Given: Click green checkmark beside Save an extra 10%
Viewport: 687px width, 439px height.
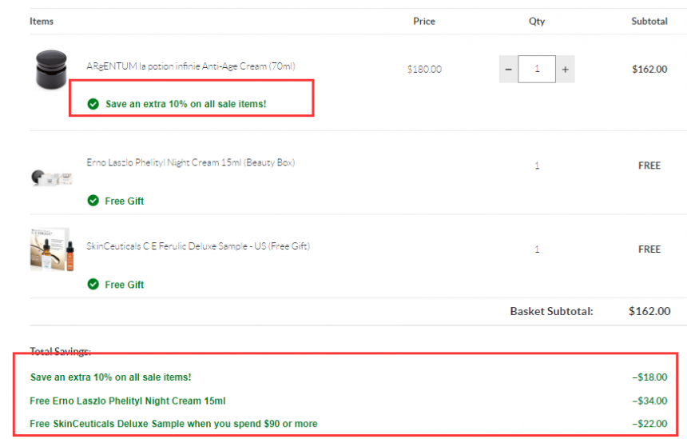Looking at the screenshot, I should (93, 104).
